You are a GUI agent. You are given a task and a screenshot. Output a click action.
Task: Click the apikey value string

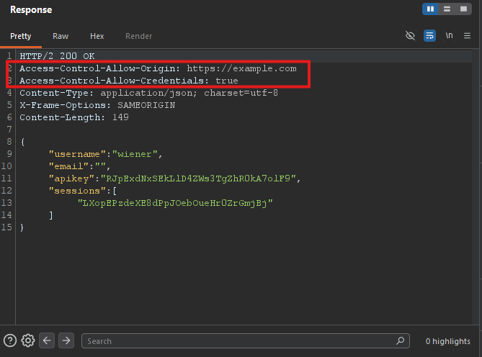click(198, 178)
